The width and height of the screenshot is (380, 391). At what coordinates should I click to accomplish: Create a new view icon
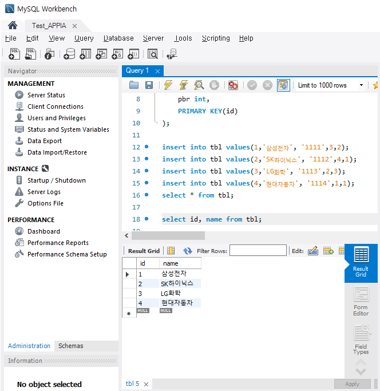click(101, 54)
